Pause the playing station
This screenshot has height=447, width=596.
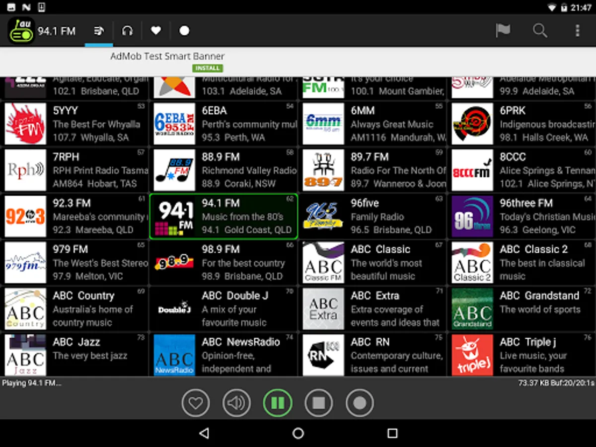[x=278, y=403]
